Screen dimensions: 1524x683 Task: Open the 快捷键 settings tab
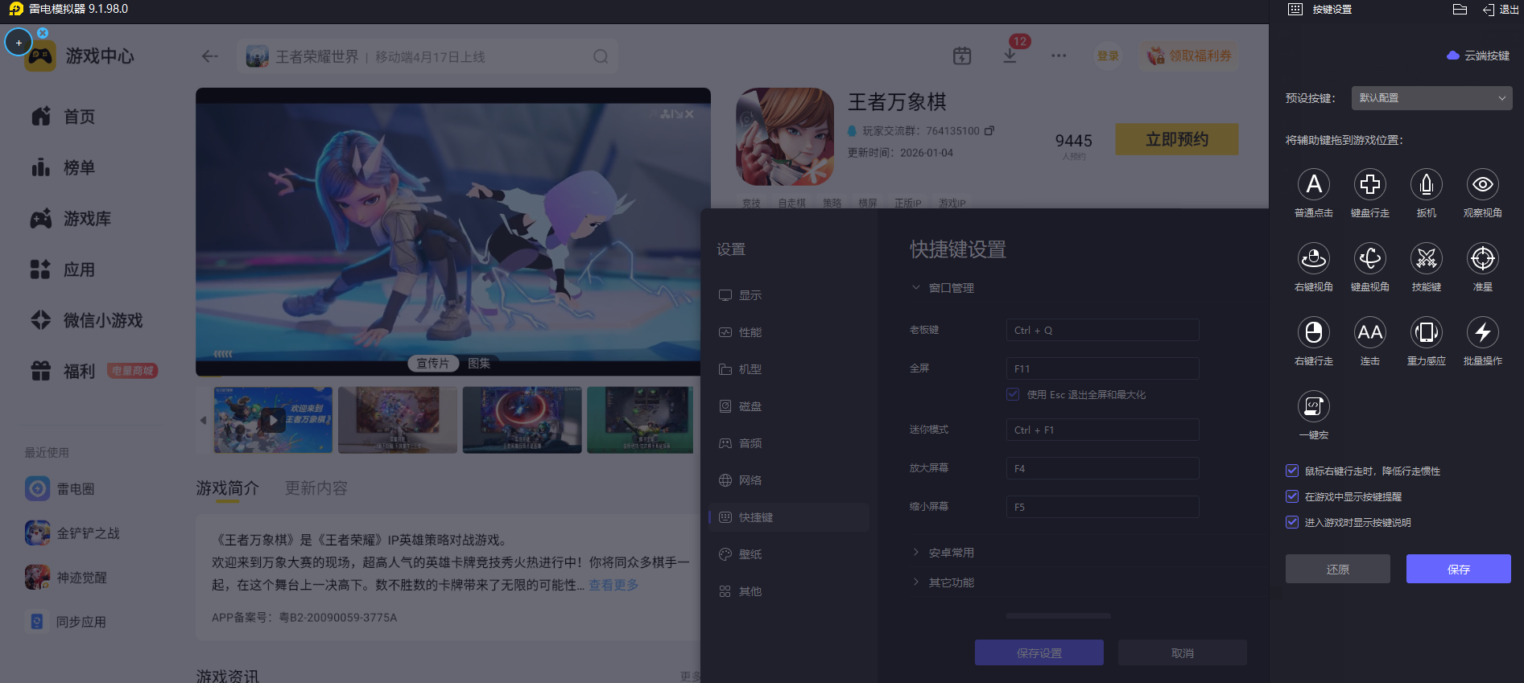789,517
